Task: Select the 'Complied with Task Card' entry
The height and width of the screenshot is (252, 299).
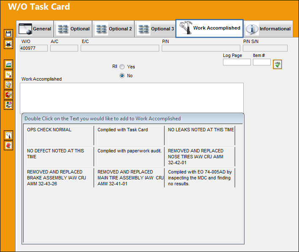Action: pos(130,135)
